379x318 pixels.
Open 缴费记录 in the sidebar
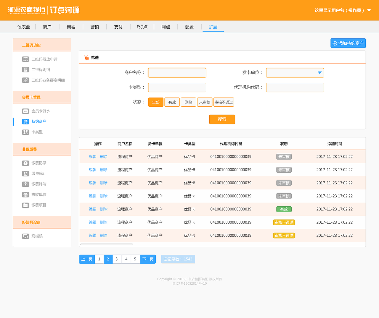click(39, 163)
